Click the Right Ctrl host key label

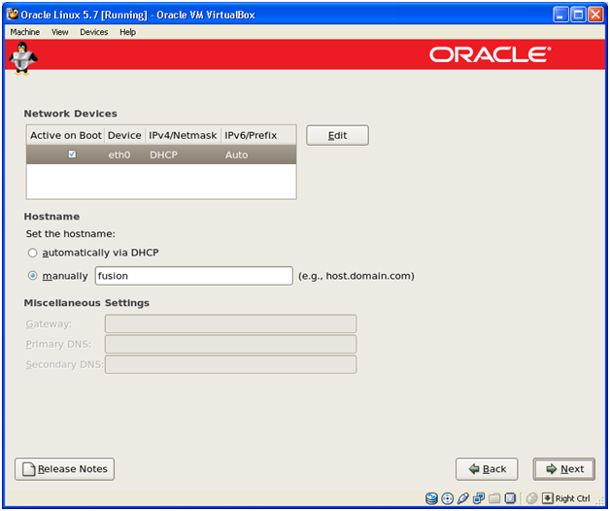tap(573, 498)
